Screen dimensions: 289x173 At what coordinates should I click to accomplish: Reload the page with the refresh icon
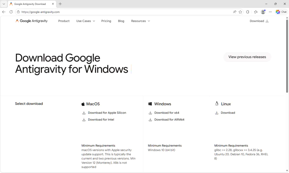tap(11, 12)
